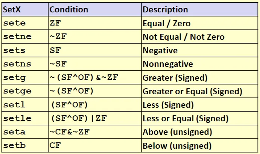Select the Equal / Zero description
Viewport: 260px width, 154px height.
click(166, 23)
